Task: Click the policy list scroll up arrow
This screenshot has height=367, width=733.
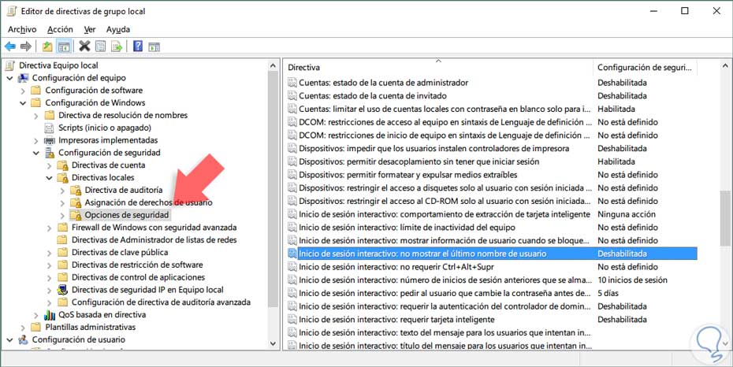Action: click(725, 66)
